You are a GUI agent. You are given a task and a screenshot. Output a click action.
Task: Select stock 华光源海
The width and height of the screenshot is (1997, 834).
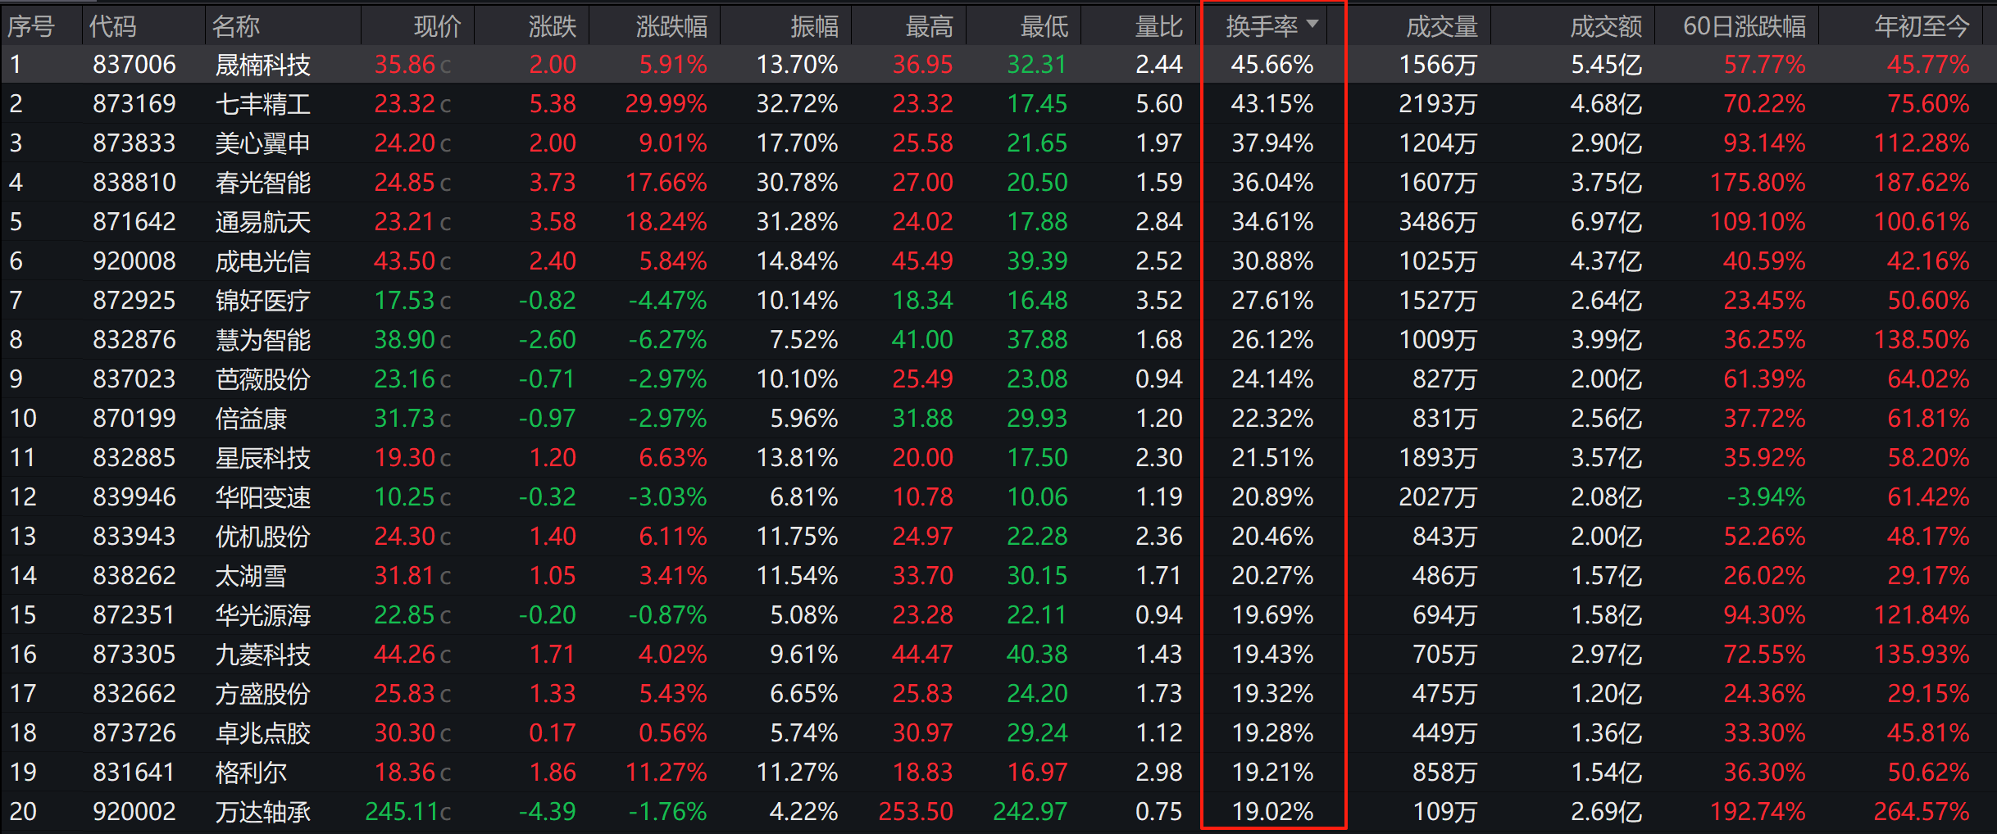point(262,615)
